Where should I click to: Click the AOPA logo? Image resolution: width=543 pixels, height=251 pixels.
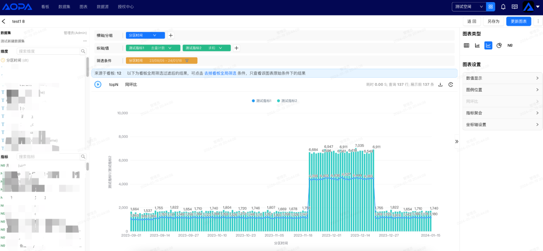click(18, 7)
